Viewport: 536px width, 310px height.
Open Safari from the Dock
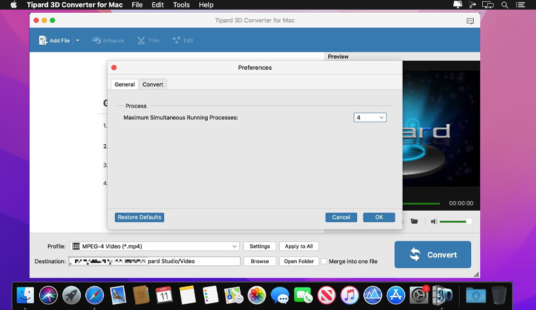point(94,295)
